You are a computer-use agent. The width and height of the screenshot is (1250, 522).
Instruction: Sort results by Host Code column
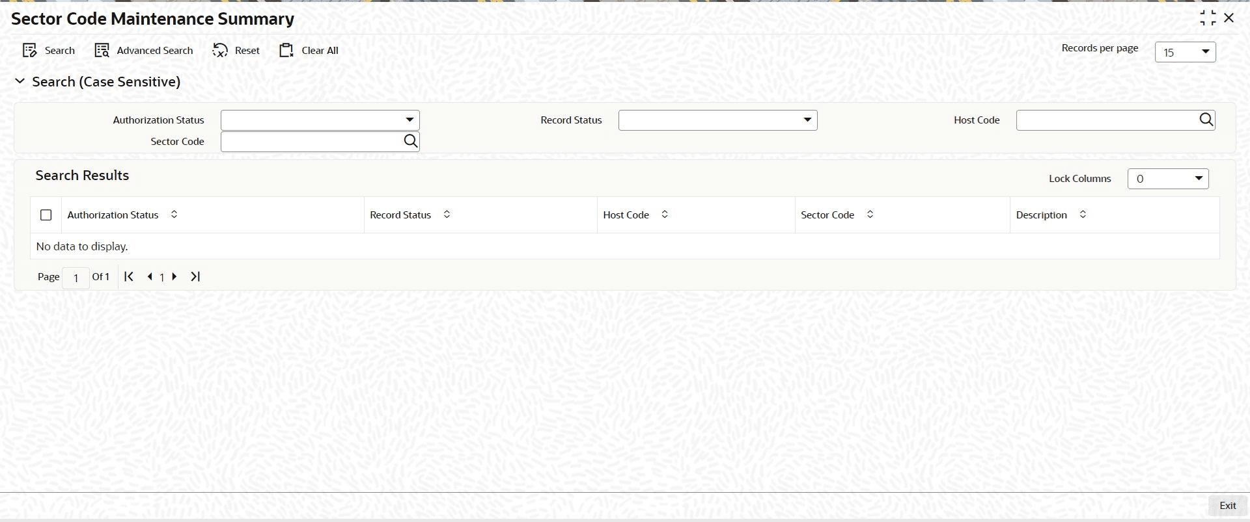tap(665, 215)
